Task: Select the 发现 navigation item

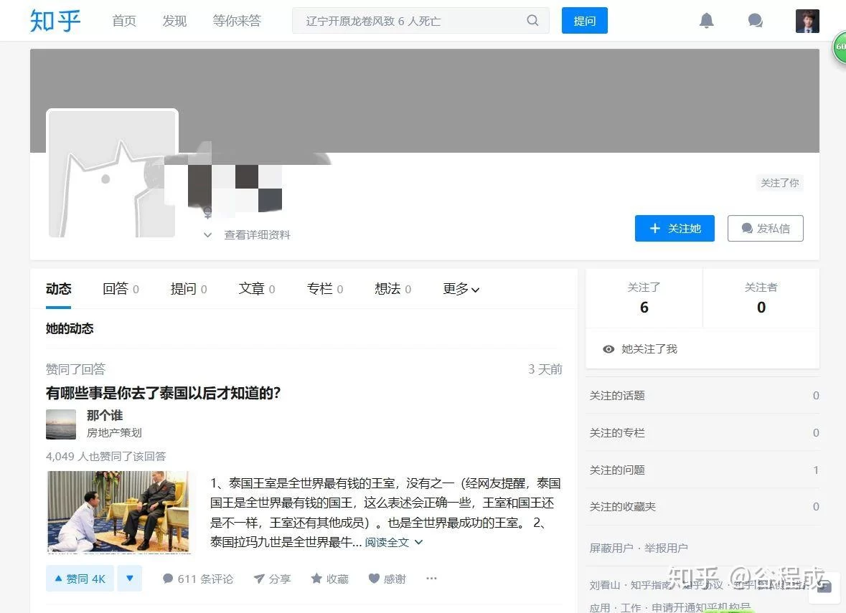Action: (174, 21)
